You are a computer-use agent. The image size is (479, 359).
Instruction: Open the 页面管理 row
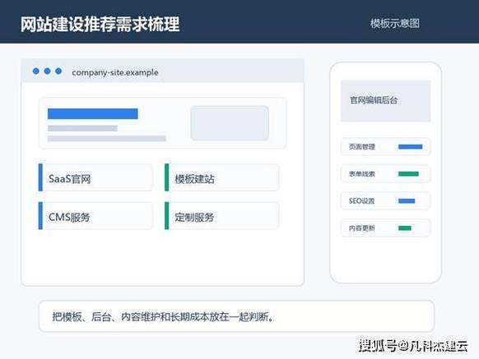pos(385,147)
